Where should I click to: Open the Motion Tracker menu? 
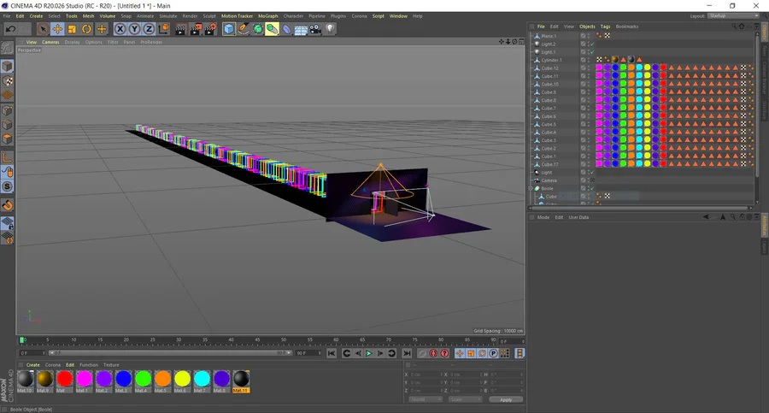point(237,16)
